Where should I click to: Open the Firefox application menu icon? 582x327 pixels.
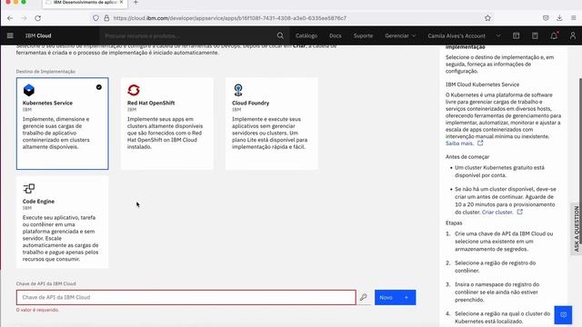[574, 18]
